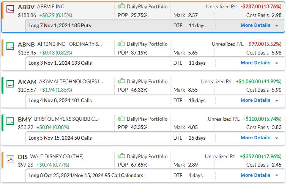Expand More Details for AKAM position
This screenshot has height=184, width=287.
pyautogui.click(x=259, y=100)
